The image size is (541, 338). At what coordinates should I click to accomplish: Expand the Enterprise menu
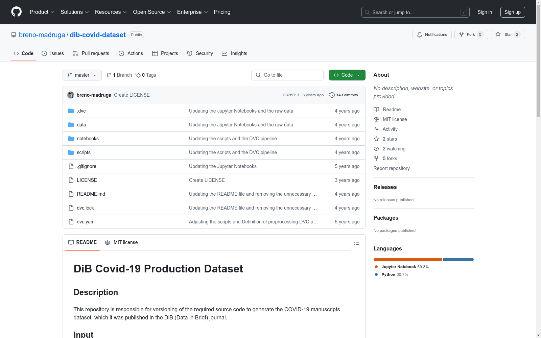(192, 12)
